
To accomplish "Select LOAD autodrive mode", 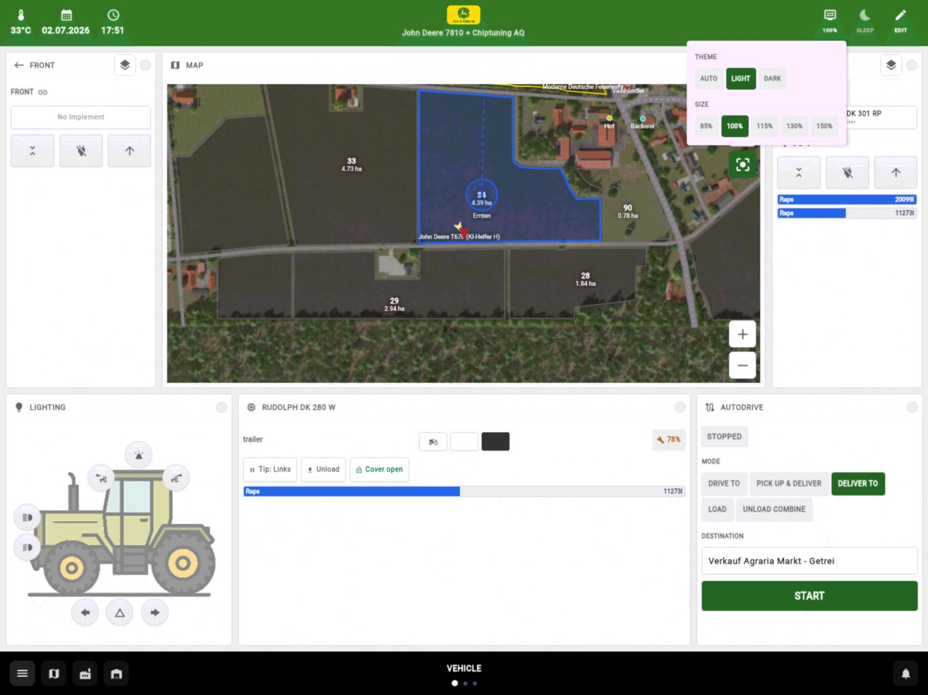I will (x=717, y=509).
